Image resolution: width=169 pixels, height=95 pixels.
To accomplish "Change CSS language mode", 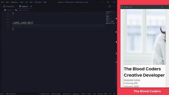I will (x=94, y=94).
